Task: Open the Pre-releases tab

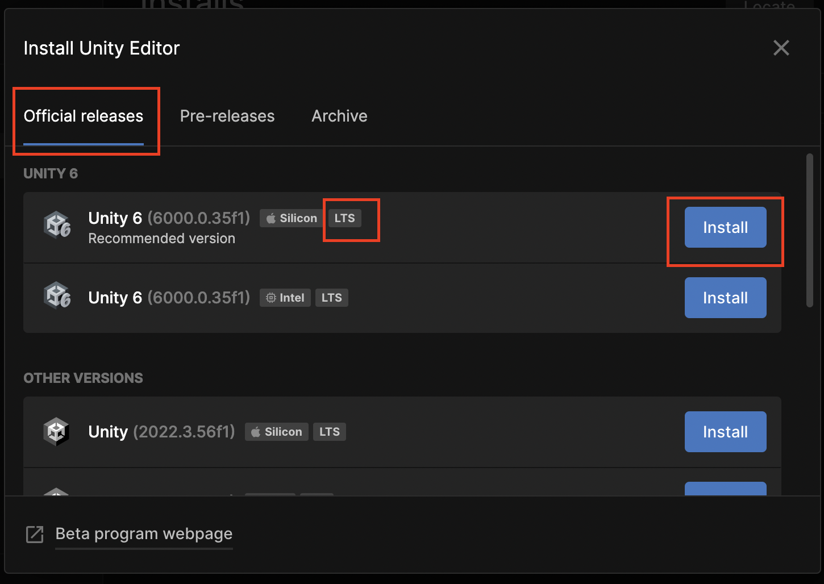Action: click(227, 116)
